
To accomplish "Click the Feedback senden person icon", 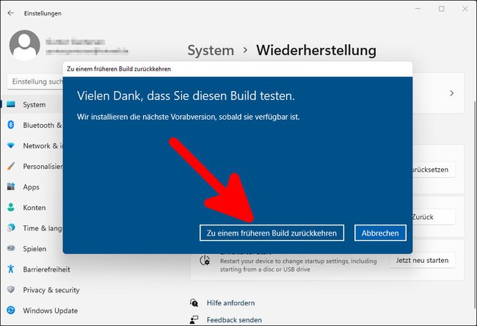I will 194,319.
